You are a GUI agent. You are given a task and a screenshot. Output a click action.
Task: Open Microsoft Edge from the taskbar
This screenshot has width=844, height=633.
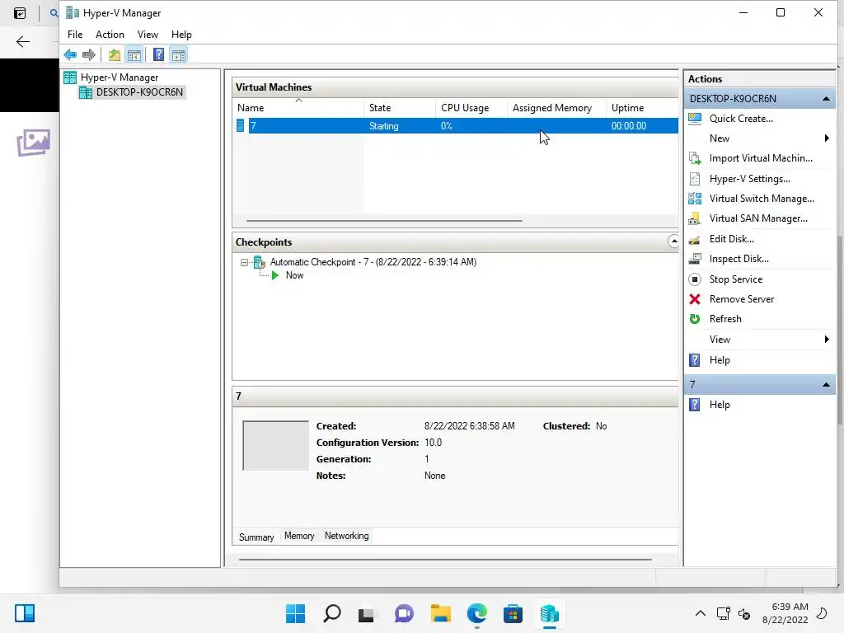tap(477, 613)
